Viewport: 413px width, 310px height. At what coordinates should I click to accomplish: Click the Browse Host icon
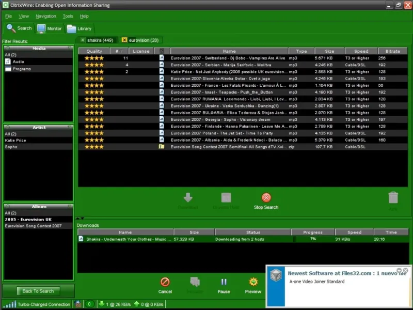coord(226,197)
